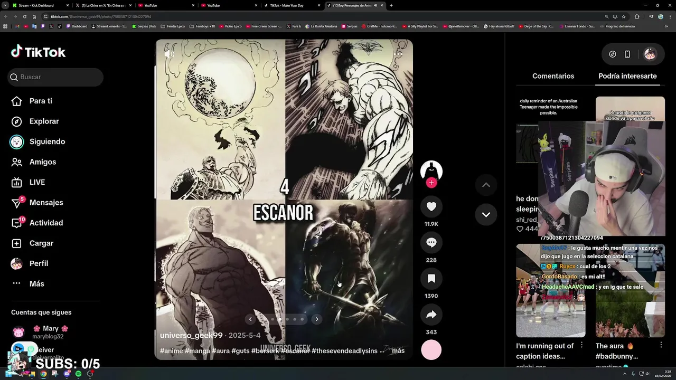Follow creator with red plus button

(431, 183)
